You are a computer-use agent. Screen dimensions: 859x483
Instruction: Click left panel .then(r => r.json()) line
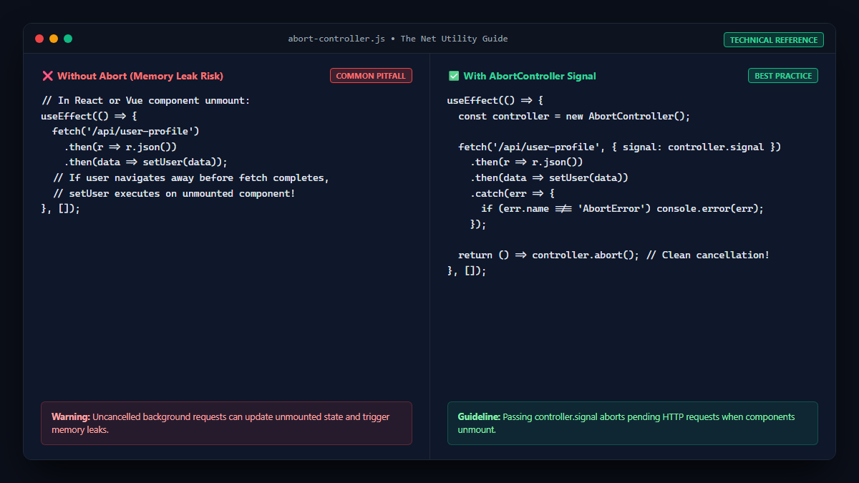pos(120,147)
